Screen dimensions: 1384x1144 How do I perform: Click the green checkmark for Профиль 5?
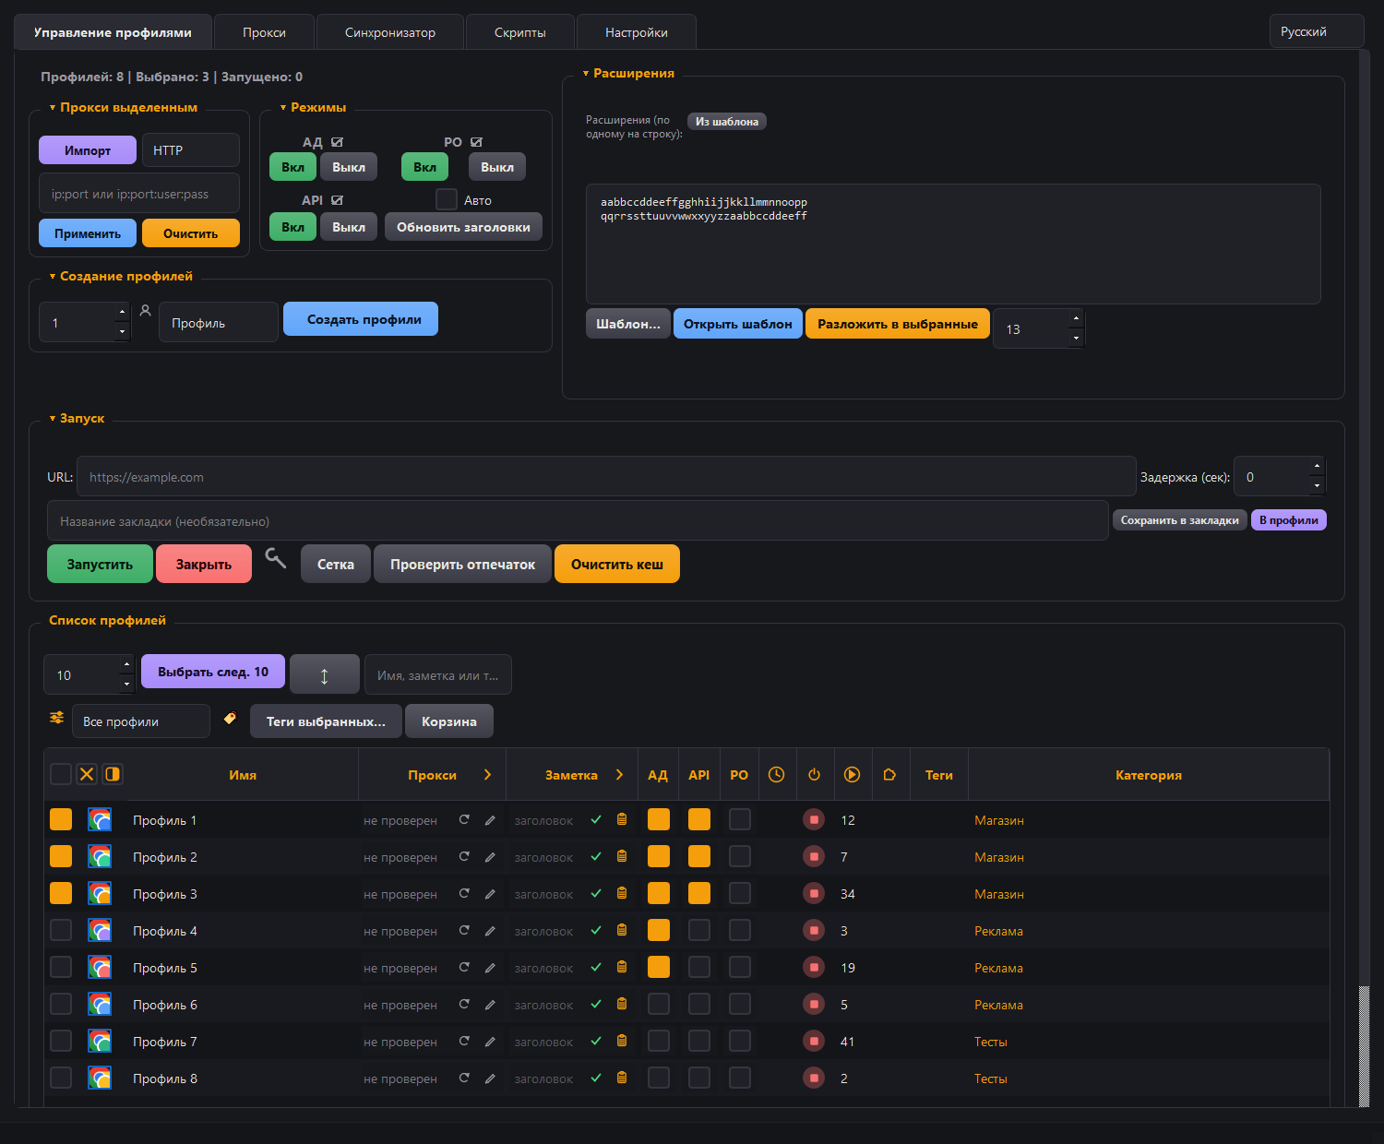click(596, 967)
